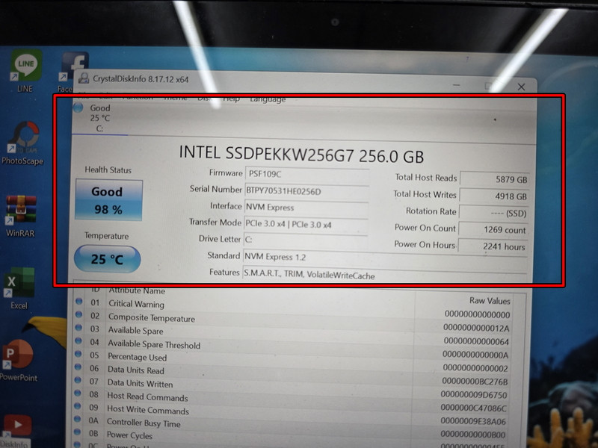Click the Attribute Name column header

tap(137, 291)
